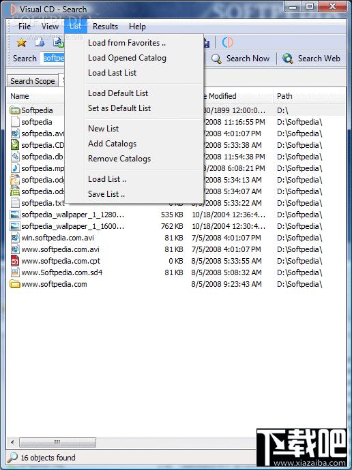
Task: Click the 535 KB size cell
Action: point(172,215)
